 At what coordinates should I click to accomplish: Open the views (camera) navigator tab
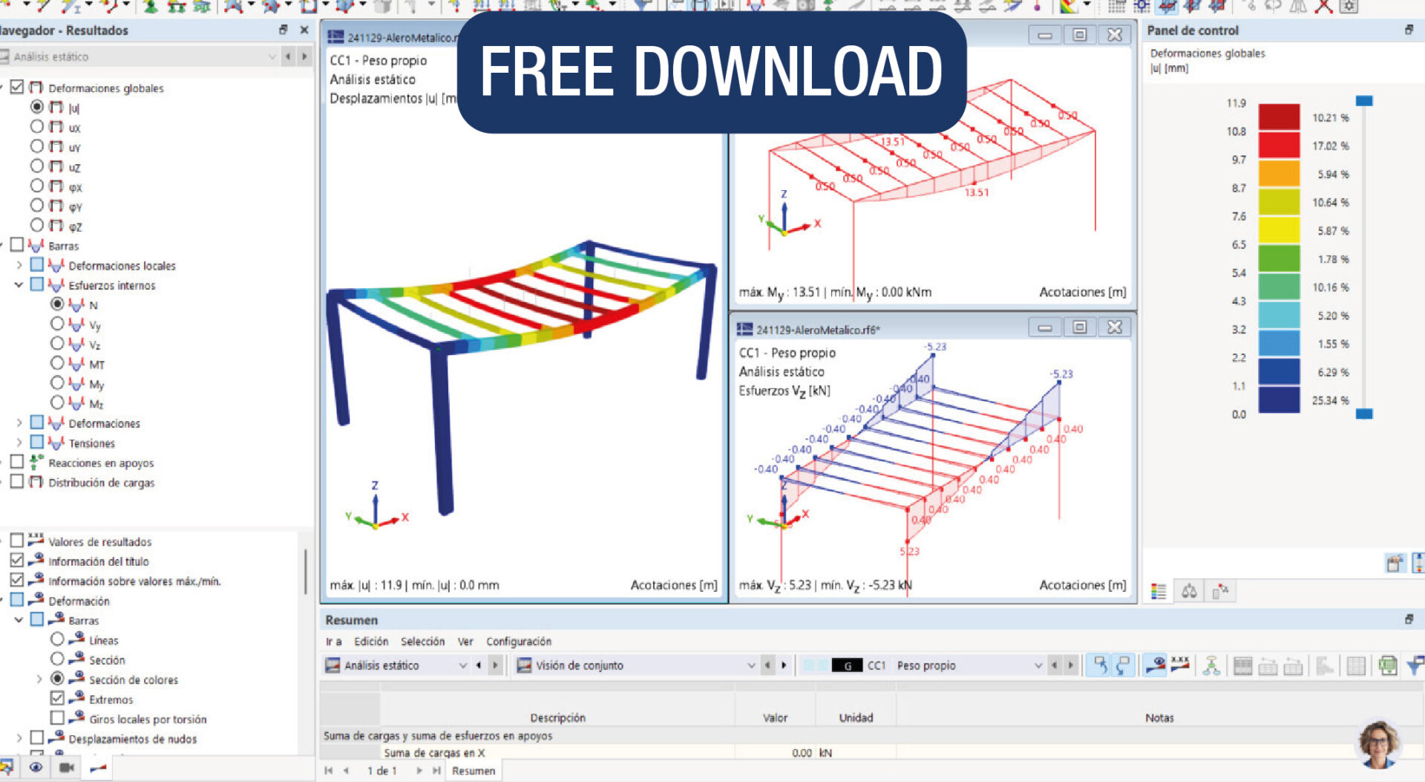67,767
